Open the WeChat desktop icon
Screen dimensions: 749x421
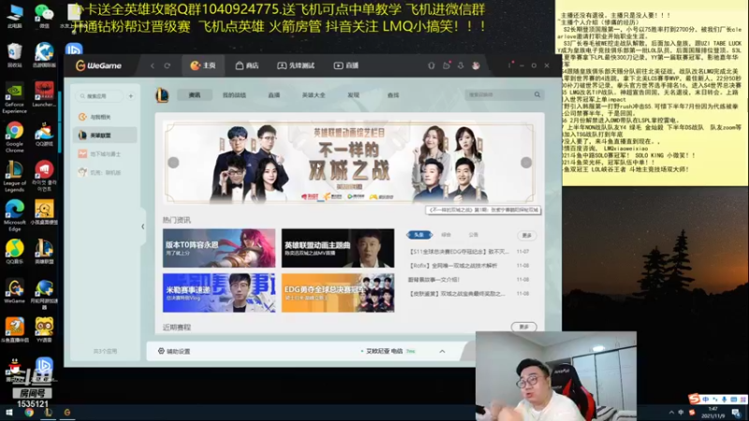(x=44, y=16)
